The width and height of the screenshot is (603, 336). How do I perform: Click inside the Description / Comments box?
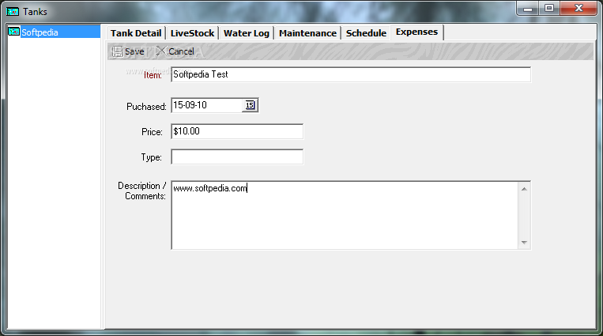345,215
